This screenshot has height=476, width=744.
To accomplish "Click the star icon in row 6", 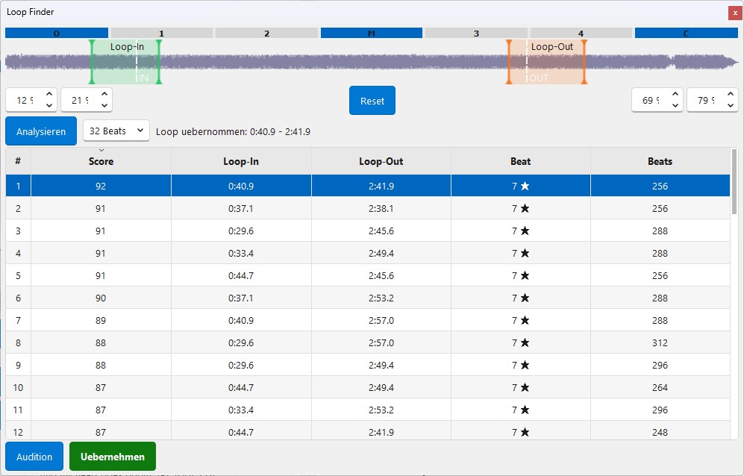I will 525,298.
